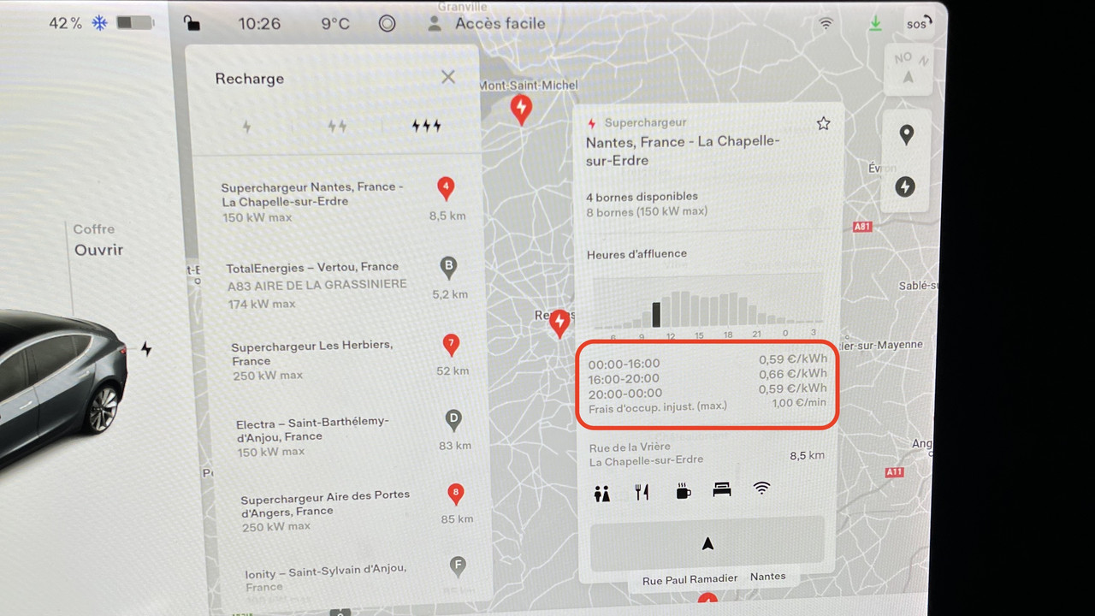Tap the highlighted current-hour bar in affluence chart
The width and height of the screenshot is (1095, 616).
pyautogui.click(x=656, y=314)
